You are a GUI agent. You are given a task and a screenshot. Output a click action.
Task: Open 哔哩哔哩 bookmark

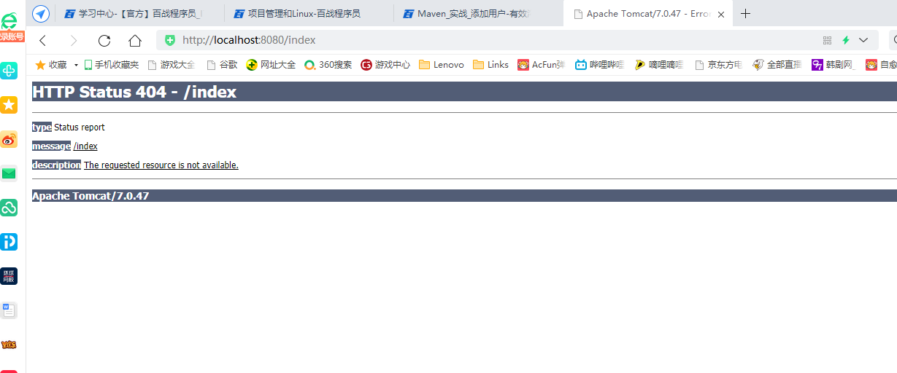[599, 65]
